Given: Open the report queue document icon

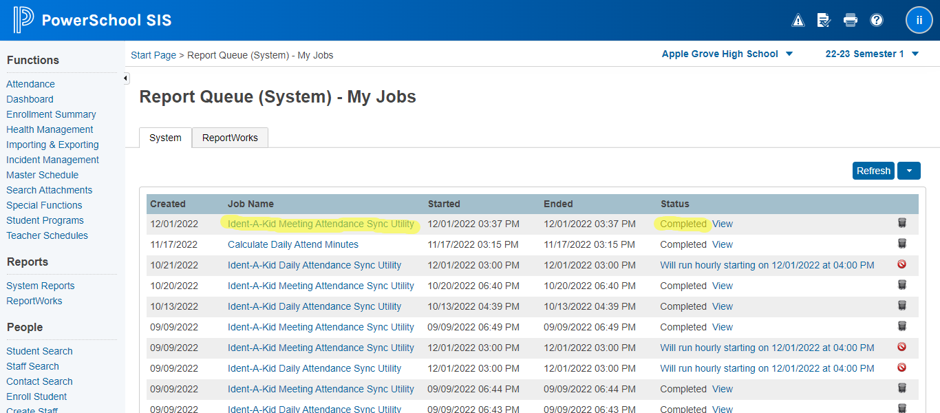Looking at the screenshot, I should coord(824,20).
